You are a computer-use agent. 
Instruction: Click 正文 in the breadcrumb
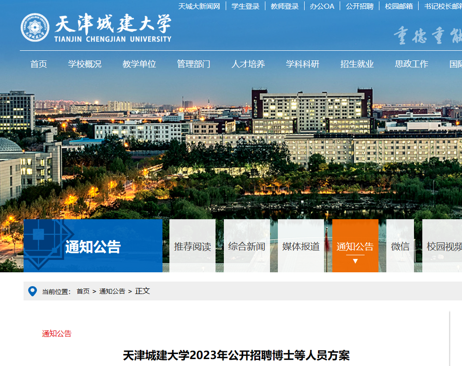pyautogui.click(x=143, y=291)
